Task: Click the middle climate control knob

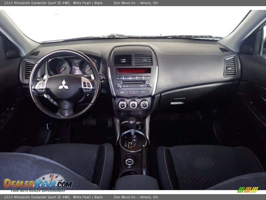Action: [x=133, y=104]
